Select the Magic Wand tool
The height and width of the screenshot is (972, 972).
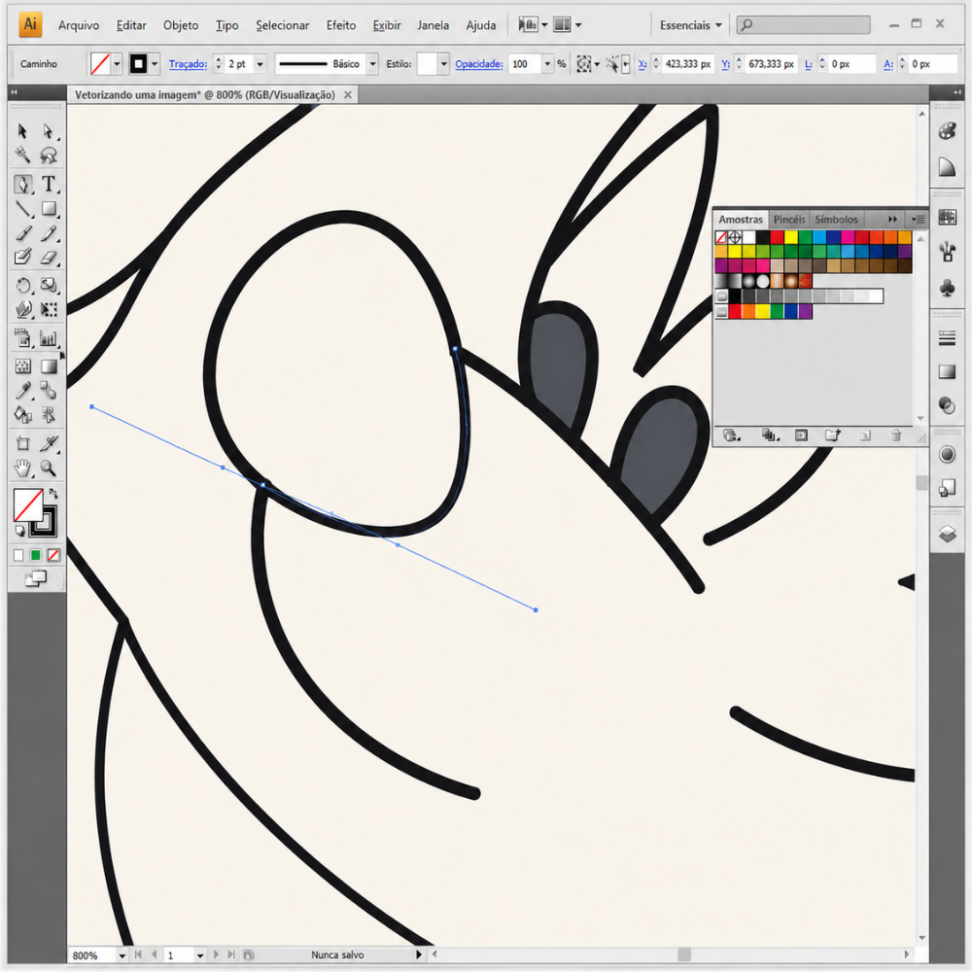click(23, 155)
